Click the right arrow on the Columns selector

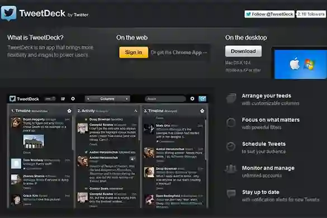point(126,99)
